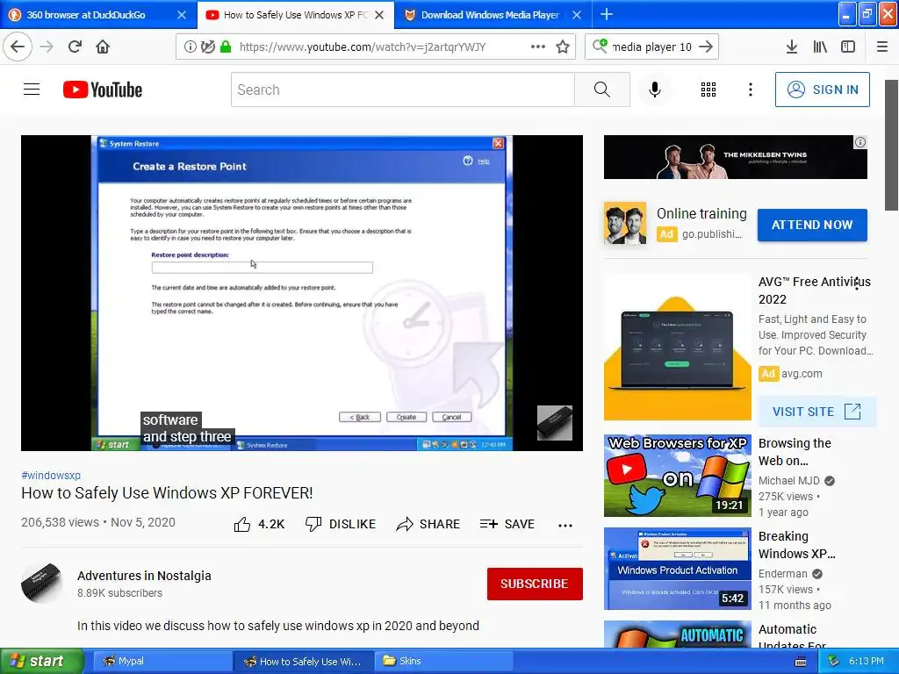Open the #windowsxp hashtag link
This screenshot has height=674, width=899.
coord(51,475)
